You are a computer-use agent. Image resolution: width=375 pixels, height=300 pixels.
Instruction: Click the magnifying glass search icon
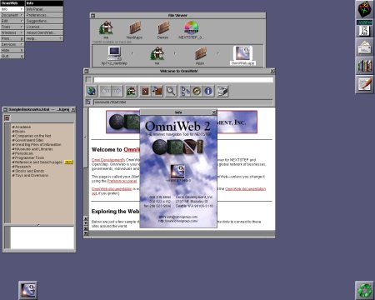[x=171, y=91]
